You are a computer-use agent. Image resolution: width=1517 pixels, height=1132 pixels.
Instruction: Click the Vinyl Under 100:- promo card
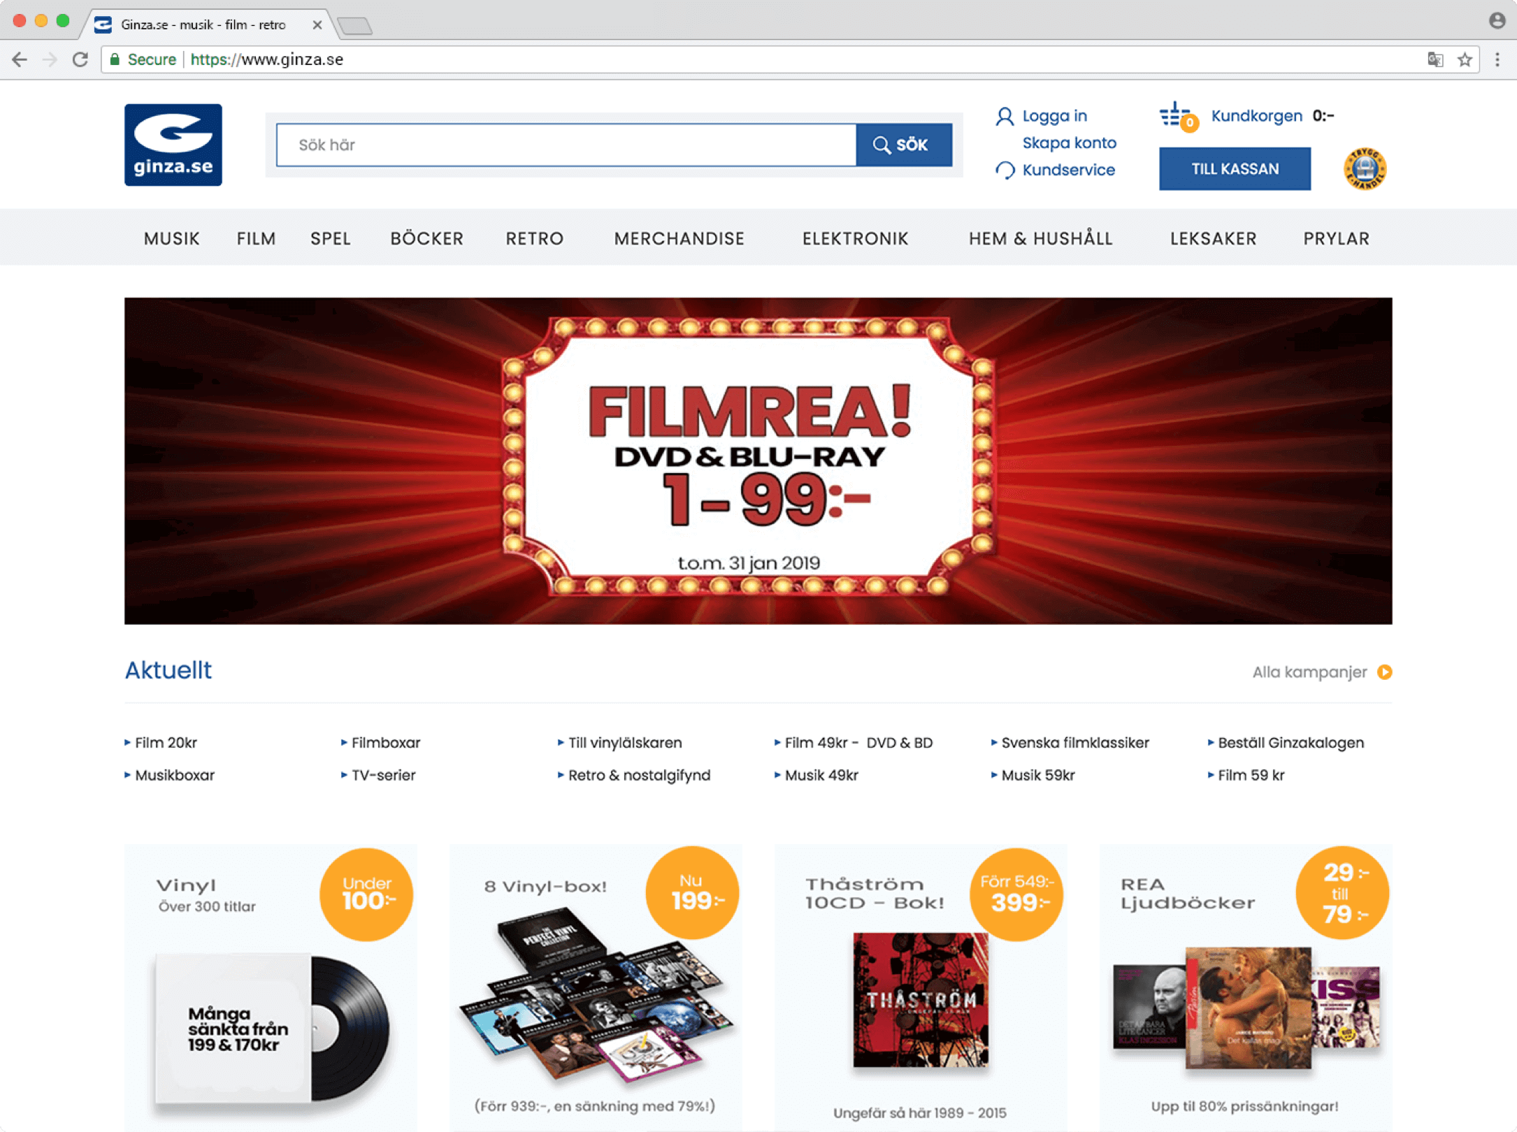[271, 987]
